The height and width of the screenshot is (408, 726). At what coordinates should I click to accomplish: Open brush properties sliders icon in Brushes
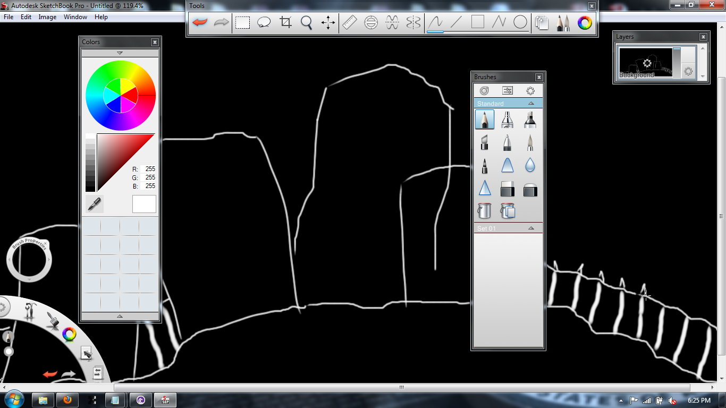[x=508, y=91]
